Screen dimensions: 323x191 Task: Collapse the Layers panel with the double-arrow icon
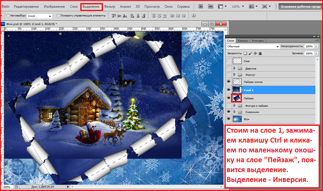click(314, 36)
